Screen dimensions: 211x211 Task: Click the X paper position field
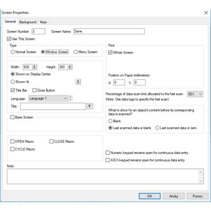(x=119, y=82)
